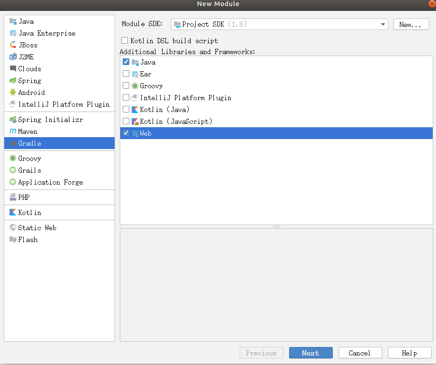The height and width of the screenshot is (365, 436).
Task: Open the Module SDK dropdown
Action: click(382, 24)
